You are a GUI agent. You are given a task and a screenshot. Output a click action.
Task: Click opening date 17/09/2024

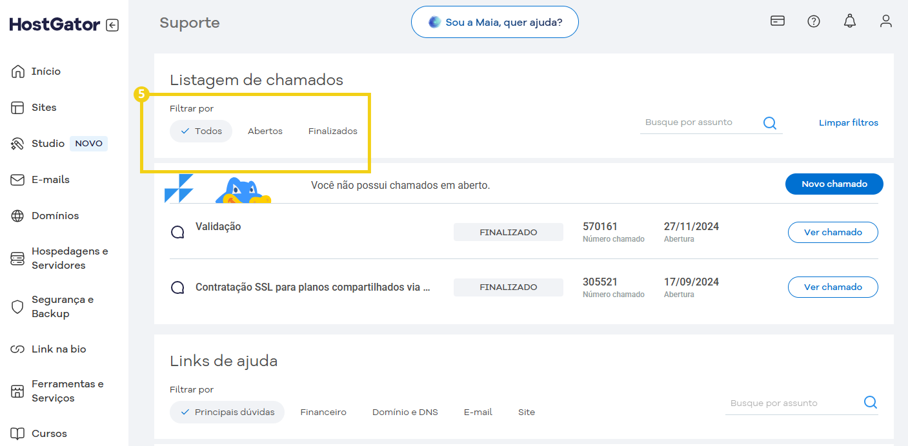coord(691,282)
